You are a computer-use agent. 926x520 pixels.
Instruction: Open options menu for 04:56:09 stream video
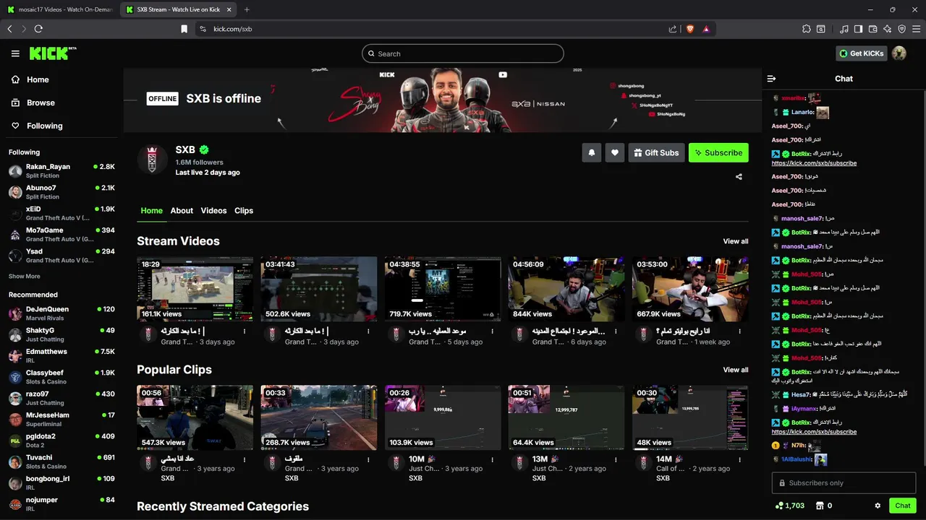(616, 331)
